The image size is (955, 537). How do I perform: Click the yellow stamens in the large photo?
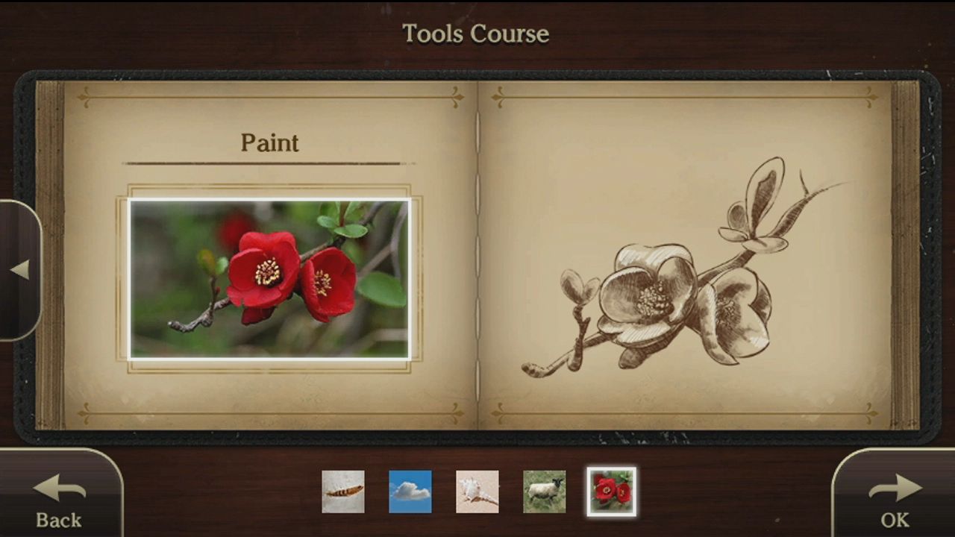coord(267,271)
